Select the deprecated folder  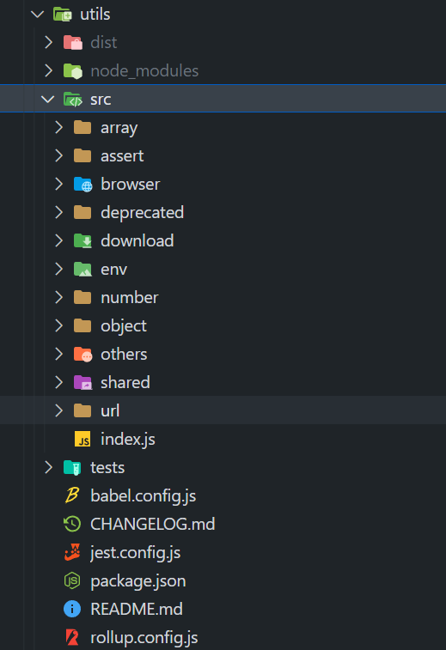coord(223,212)
